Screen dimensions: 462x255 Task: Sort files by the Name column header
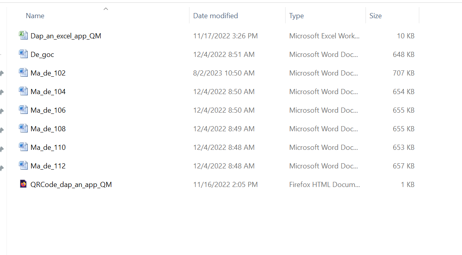35,16
